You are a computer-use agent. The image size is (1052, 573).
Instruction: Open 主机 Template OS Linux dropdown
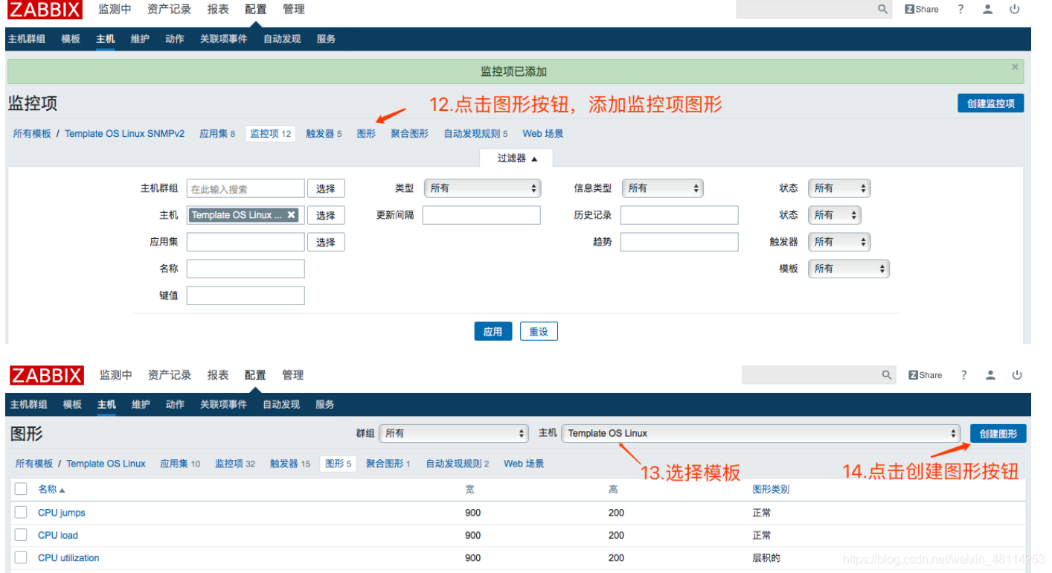[x=761, y=433]
